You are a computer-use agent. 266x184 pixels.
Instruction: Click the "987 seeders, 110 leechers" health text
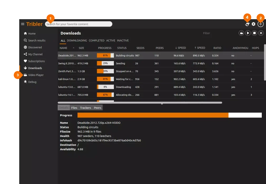tap(94, 136)
